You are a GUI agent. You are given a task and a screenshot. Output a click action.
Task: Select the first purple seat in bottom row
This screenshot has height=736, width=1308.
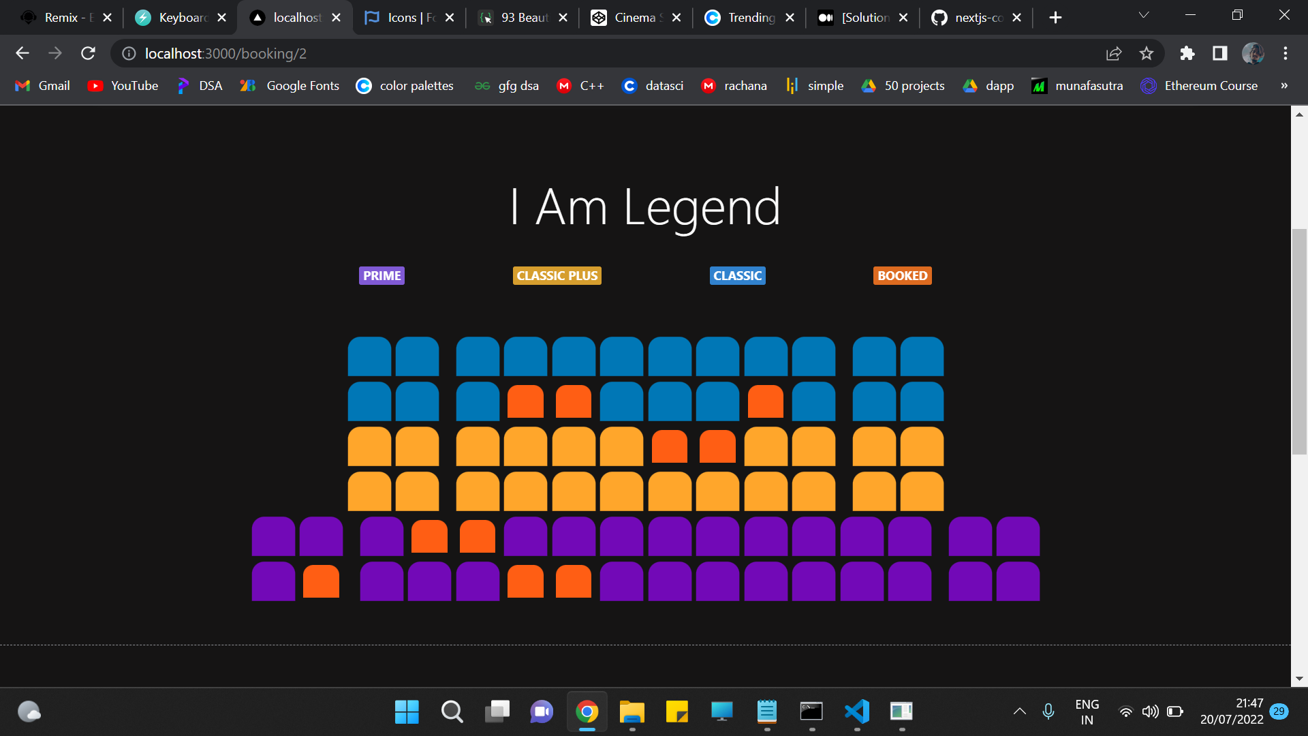point(273,582)
